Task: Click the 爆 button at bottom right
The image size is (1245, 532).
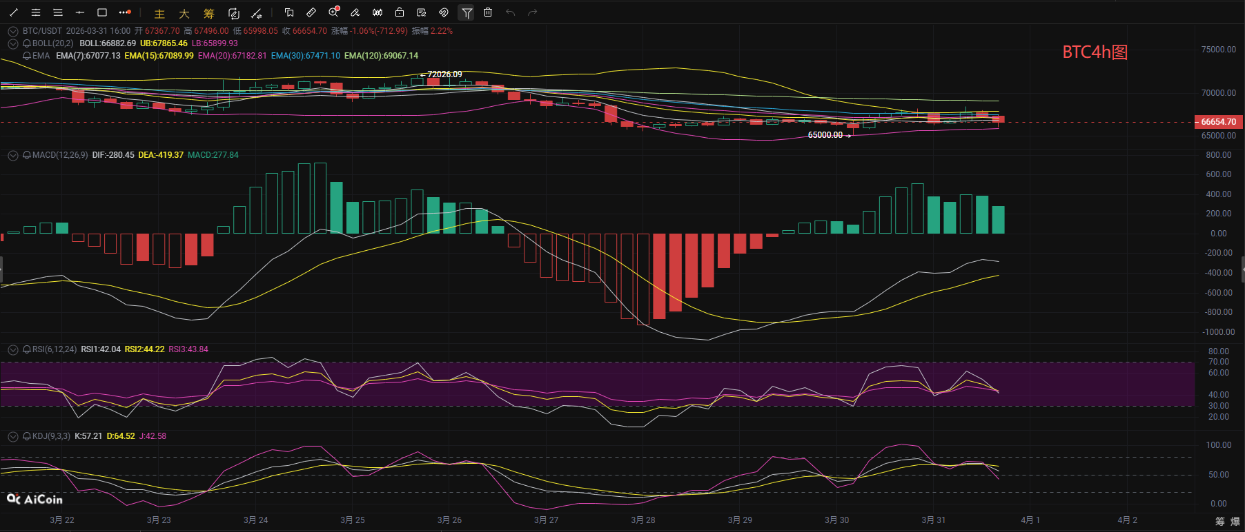Action: pyautogui.click(x=1235, y=522)
